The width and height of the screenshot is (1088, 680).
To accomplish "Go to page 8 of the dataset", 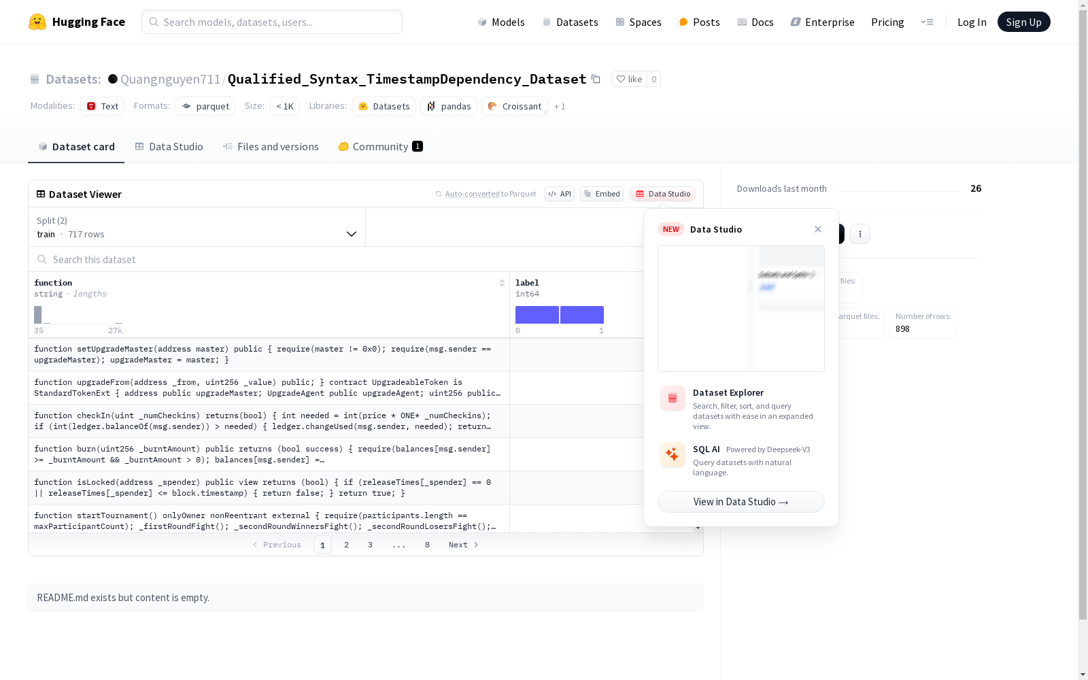I will pyautogui.click(x=428, y=545).
